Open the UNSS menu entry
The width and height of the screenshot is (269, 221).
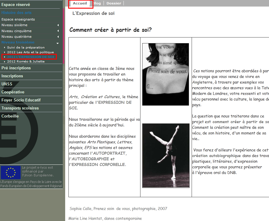point(7,84)
